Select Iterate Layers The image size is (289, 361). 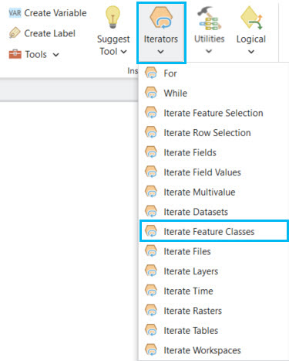[x=213, y=271]
